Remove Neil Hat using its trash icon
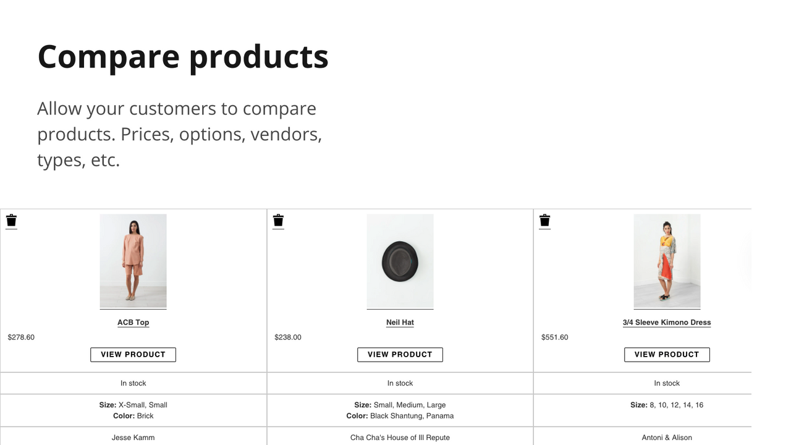The height and width of the screenshot is (445, 791). tap(278, 221)
